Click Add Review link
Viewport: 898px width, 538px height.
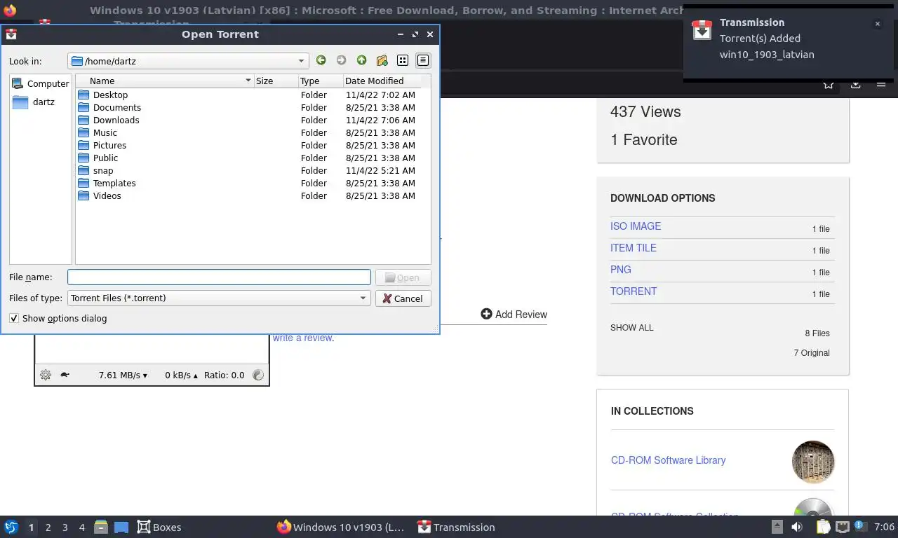(x=514, y=314)
